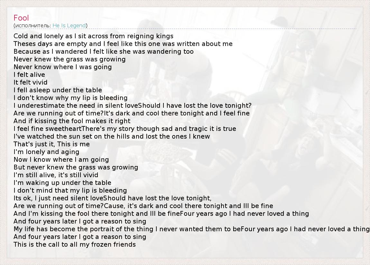Click the line "I'm still alive, it's still vivid"
The height and width of the screenshot is (265, 370).
[x=56, y=175]
